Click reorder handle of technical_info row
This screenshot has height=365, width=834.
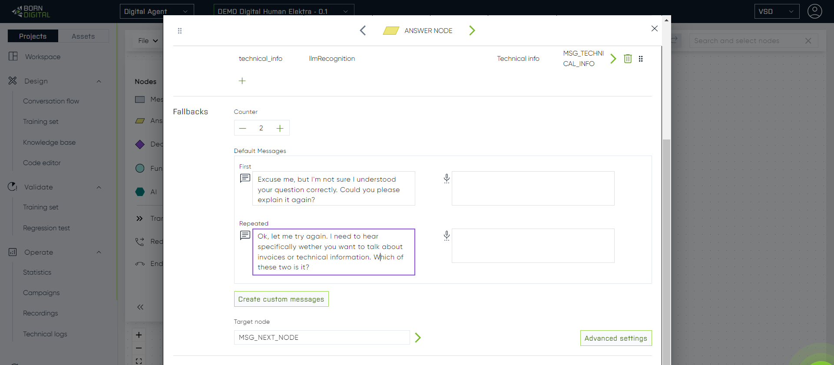click(641, 59)
